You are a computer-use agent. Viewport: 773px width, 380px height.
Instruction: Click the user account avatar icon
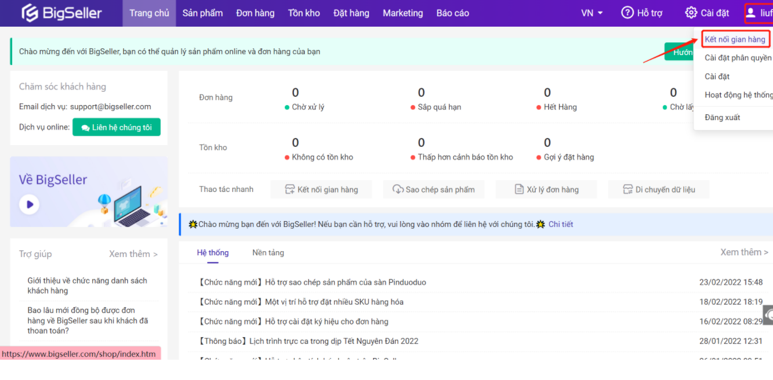pyautogui.click(x=750, y=13)
